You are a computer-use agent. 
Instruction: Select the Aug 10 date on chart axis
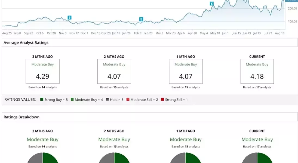(280, 33)
